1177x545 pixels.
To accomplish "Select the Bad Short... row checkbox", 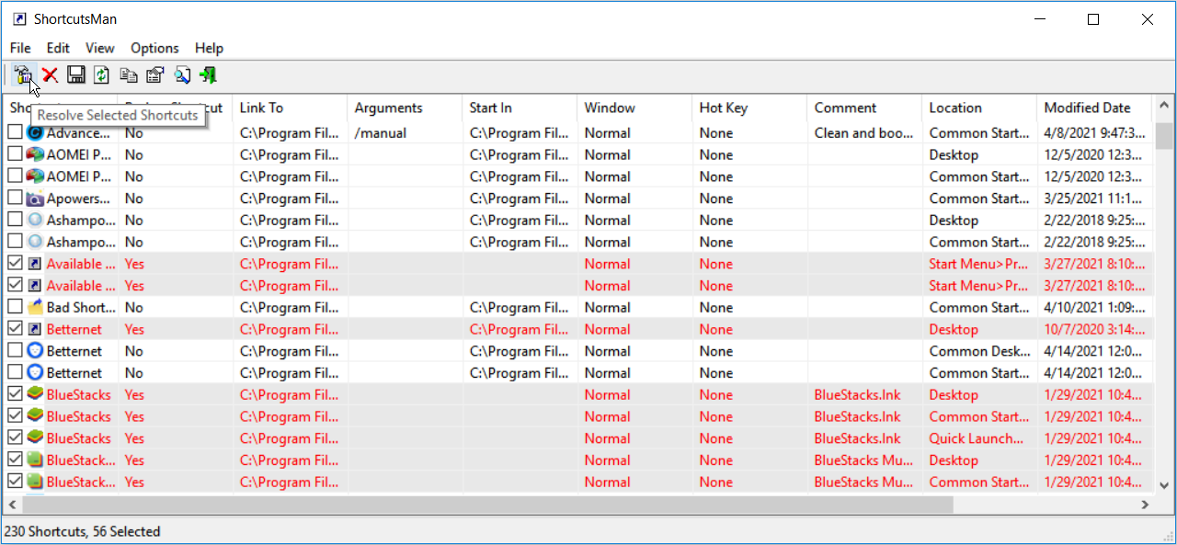I will [16, 308].
